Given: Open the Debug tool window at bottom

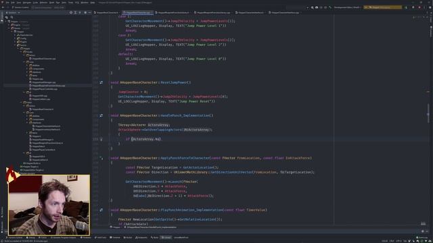Looking at the screenshot, I should point(30,238).
